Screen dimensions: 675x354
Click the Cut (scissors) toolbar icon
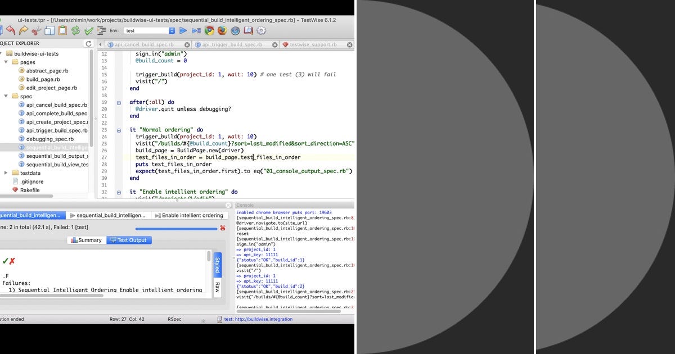[x=35, y=31]
